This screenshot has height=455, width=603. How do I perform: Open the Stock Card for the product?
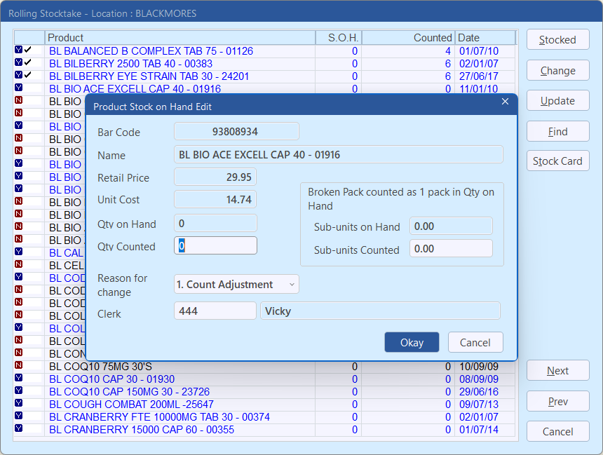pos(557,161)
